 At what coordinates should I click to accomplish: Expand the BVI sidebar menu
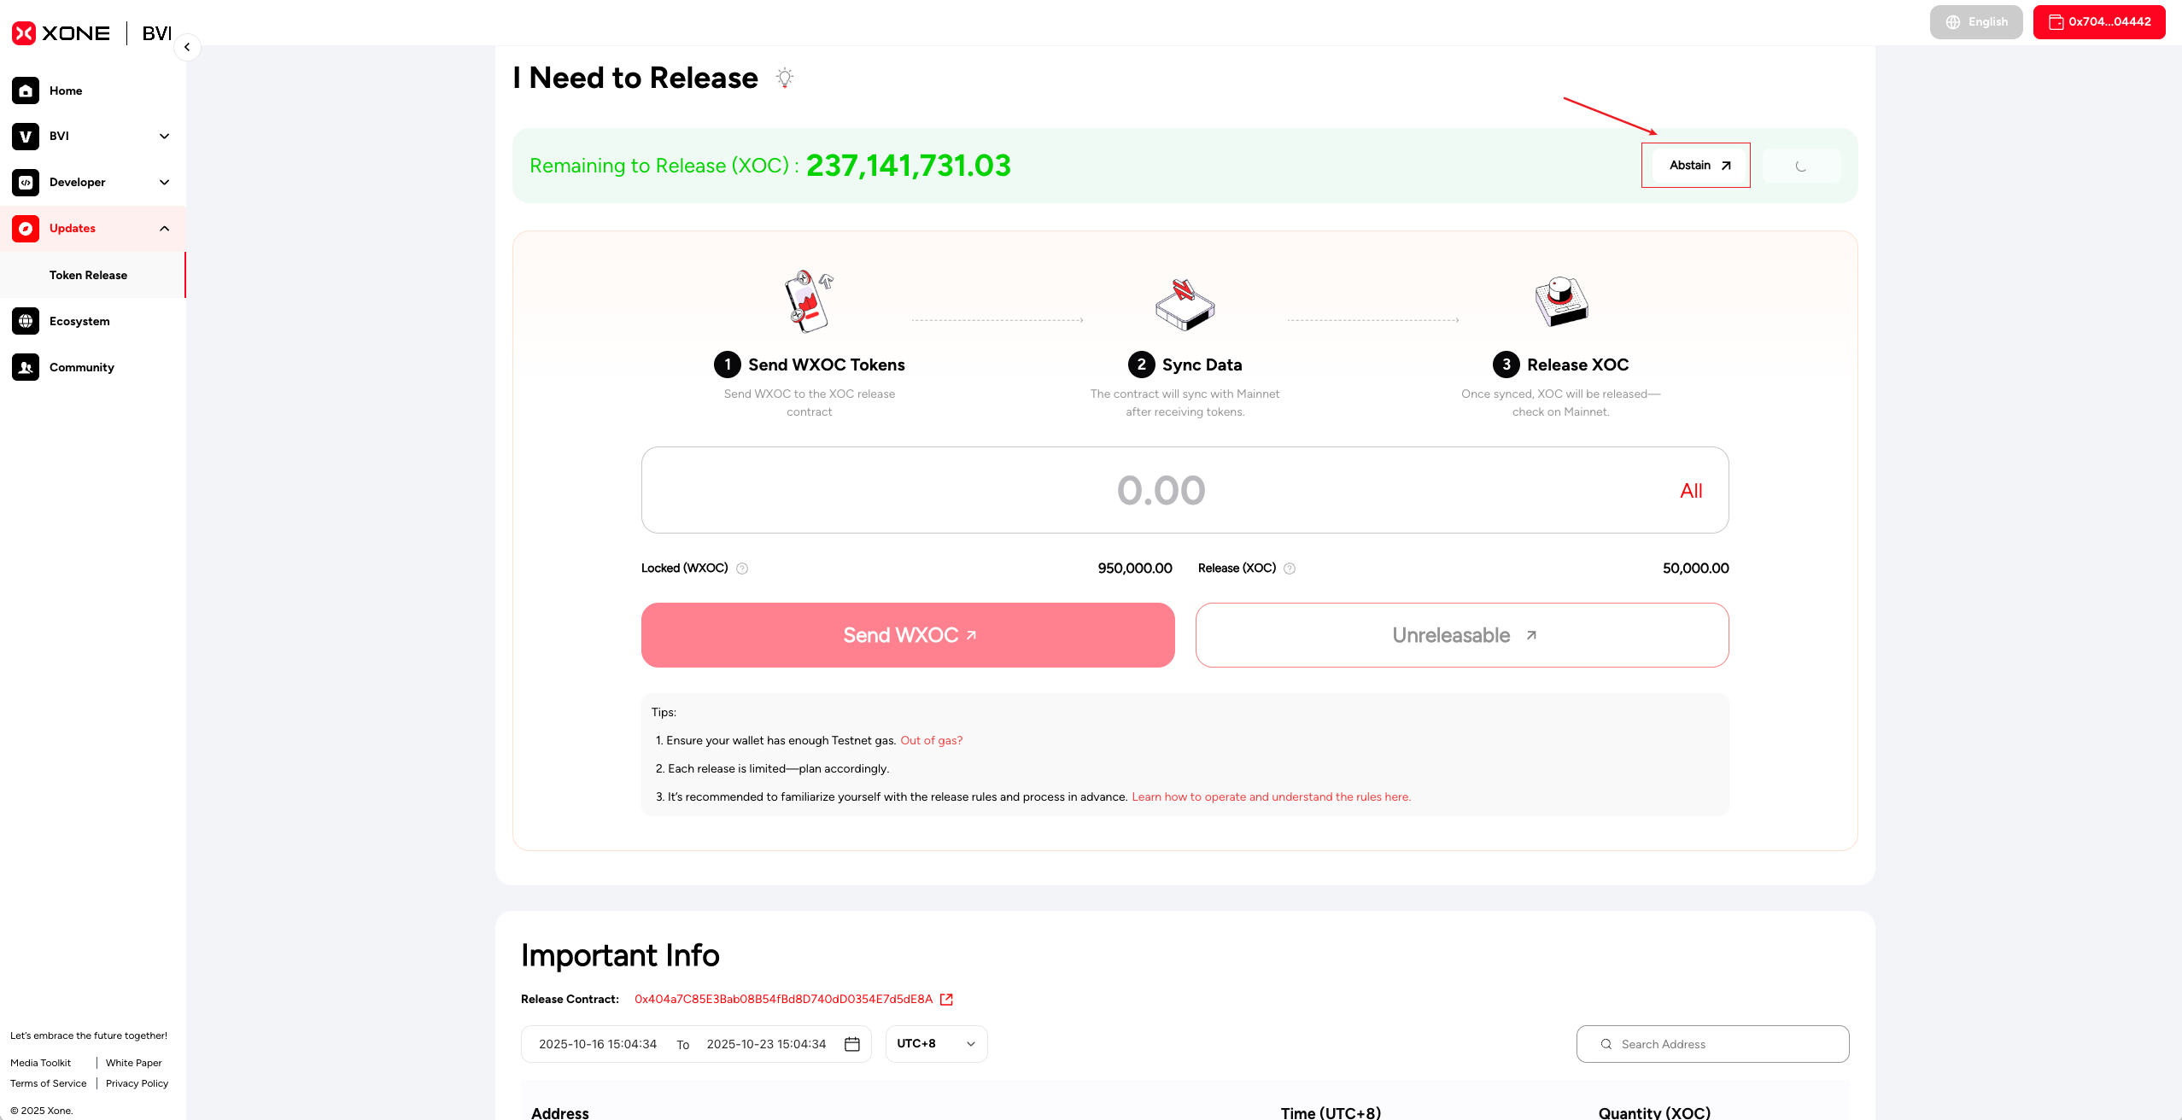[x=164, y=137]
